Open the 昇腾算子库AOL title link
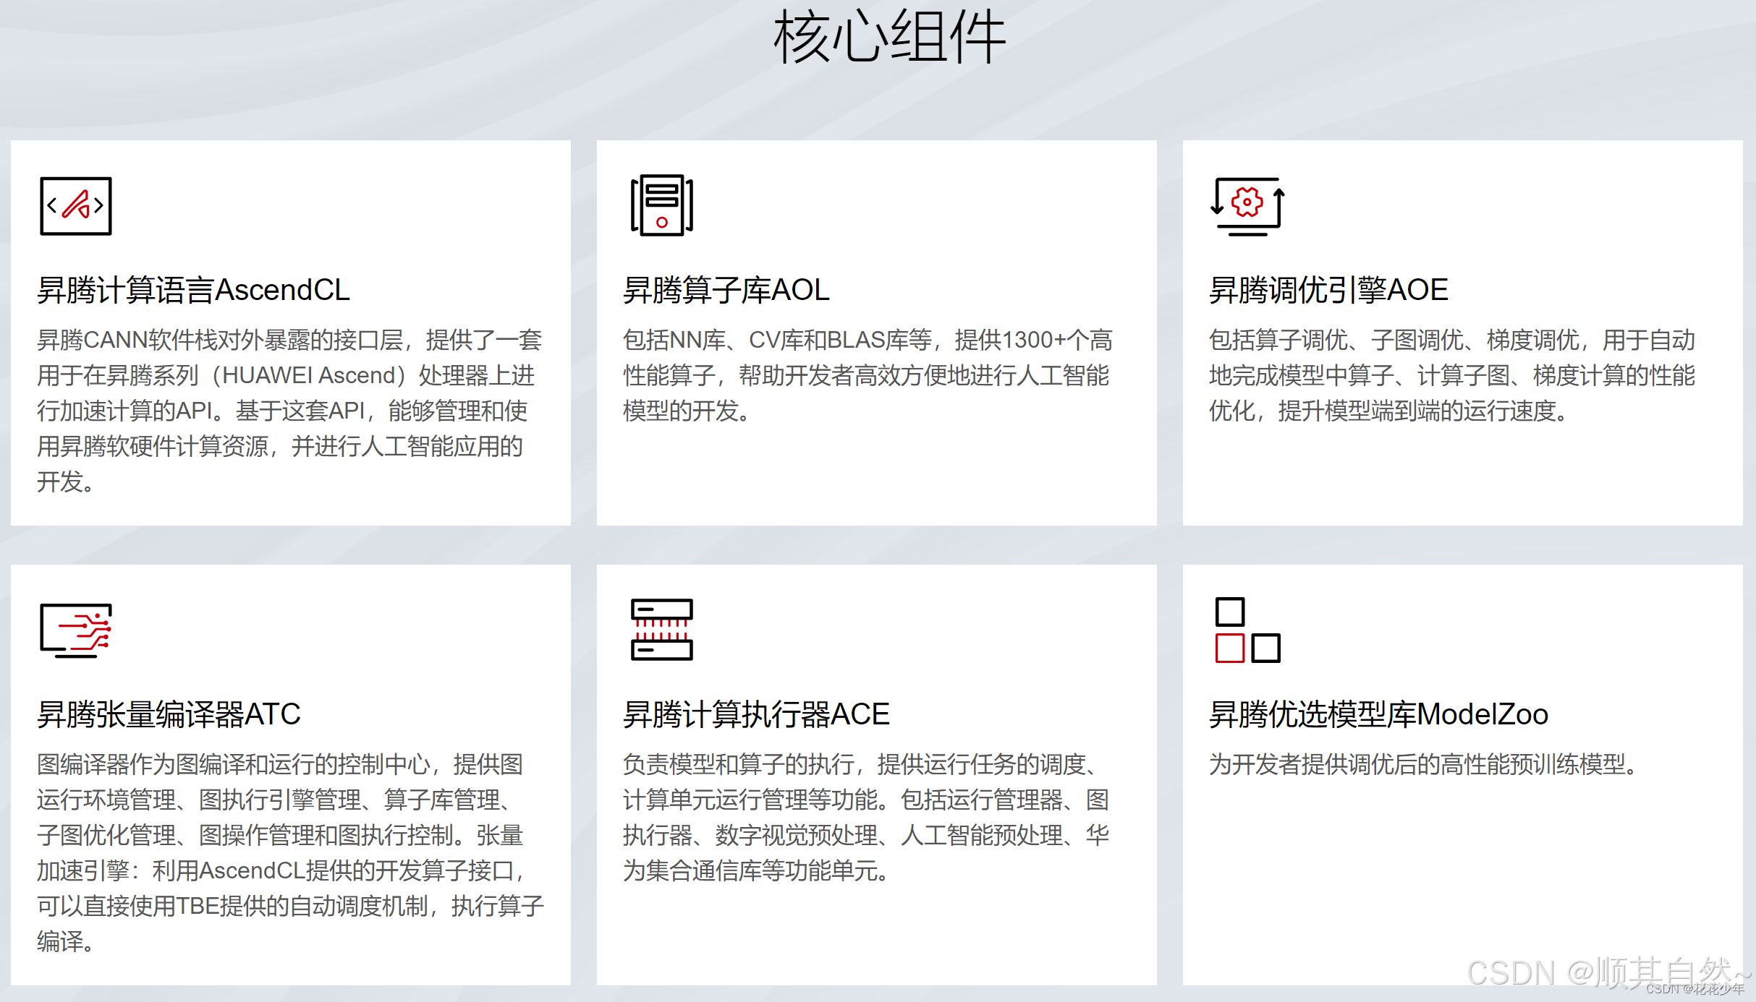 coord(726,291)
